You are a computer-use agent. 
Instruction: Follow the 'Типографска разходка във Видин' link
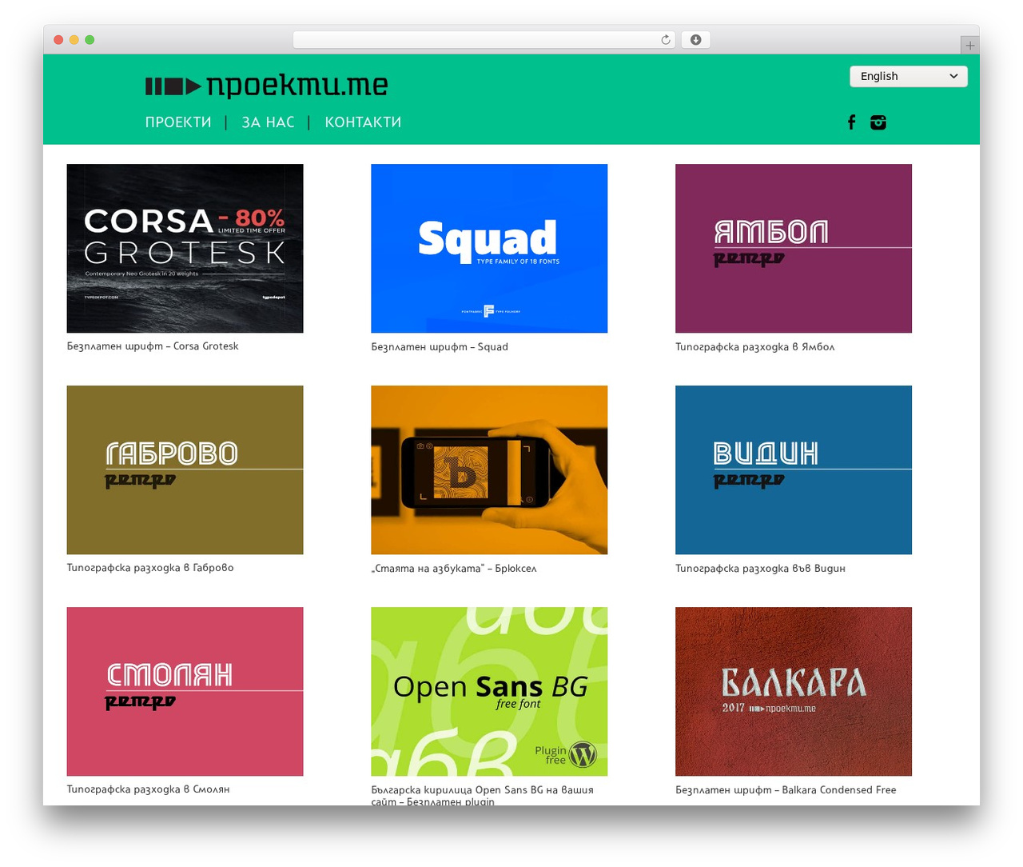click(x=760, y=569)
